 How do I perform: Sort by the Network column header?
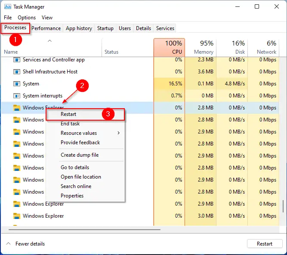[x=263, y=48]
